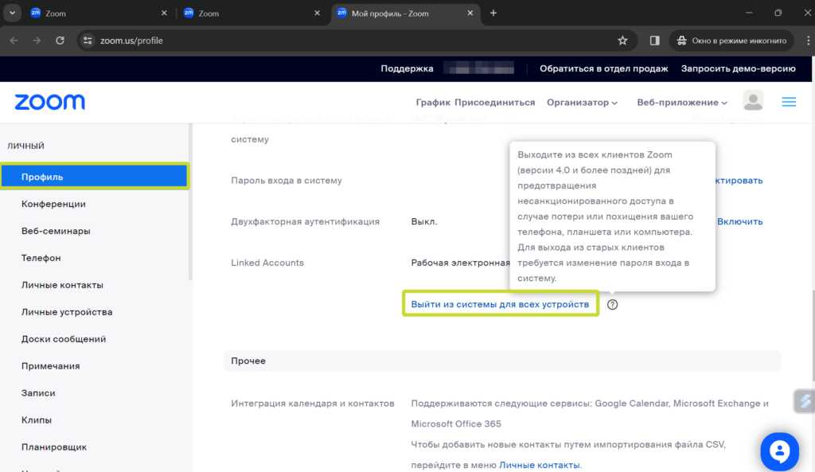
Task: Click Выйти из системы для всех устройств
Action: (500, 304)
